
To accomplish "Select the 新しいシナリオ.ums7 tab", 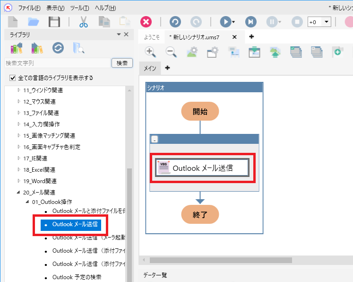I will (194, 37).
